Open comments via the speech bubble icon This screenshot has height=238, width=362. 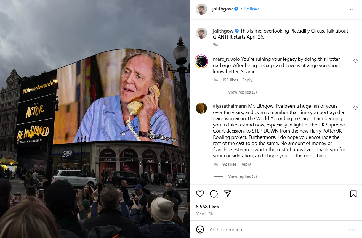coord(214,194)
